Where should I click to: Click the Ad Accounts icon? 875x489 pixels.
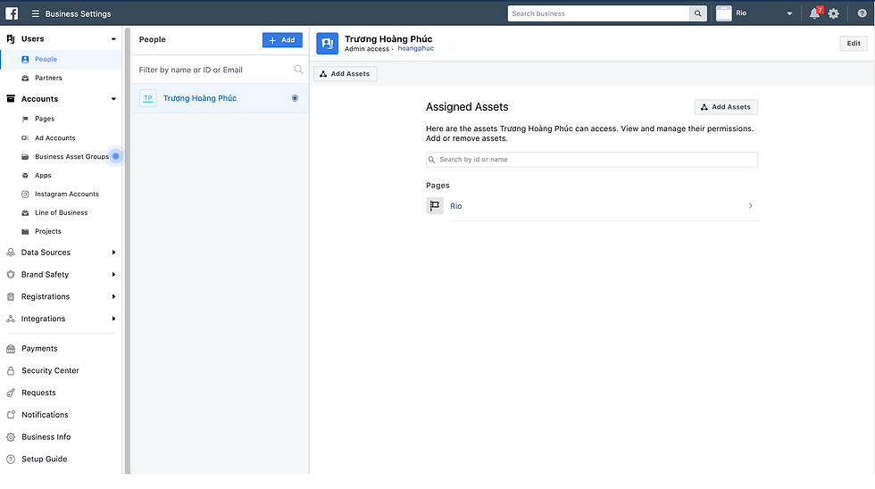tap(25, 137)
